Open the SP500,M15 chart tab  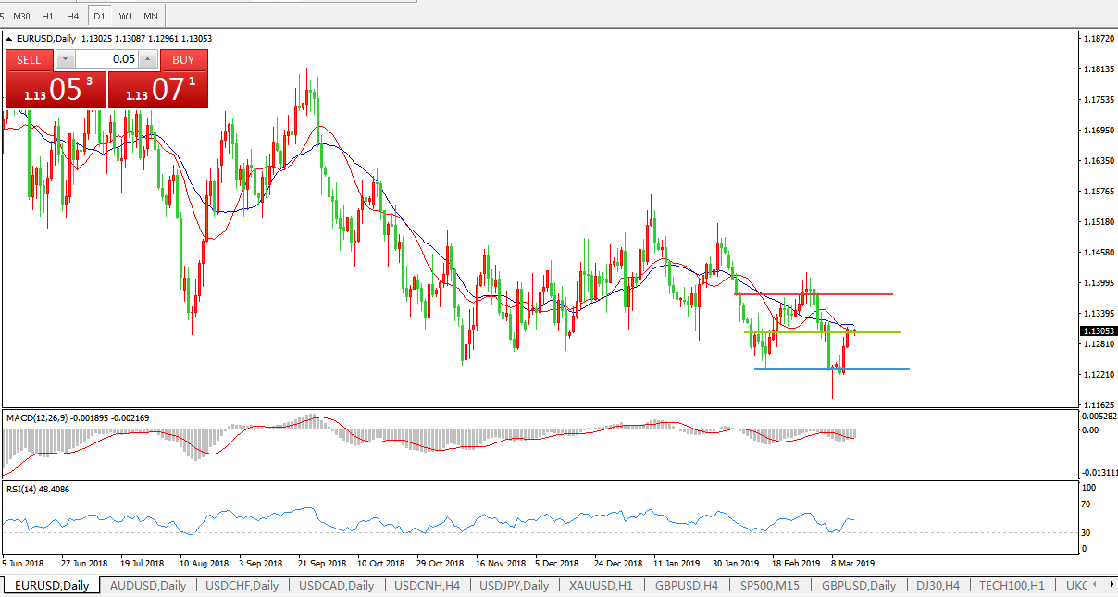[770, 585]
